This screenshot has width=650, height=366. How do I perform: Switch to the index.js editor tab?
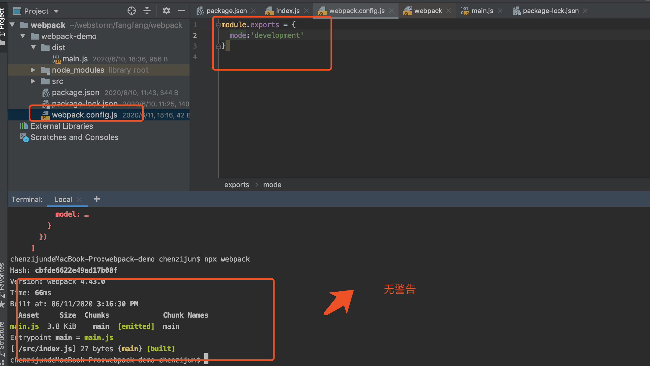click(288, 11)
